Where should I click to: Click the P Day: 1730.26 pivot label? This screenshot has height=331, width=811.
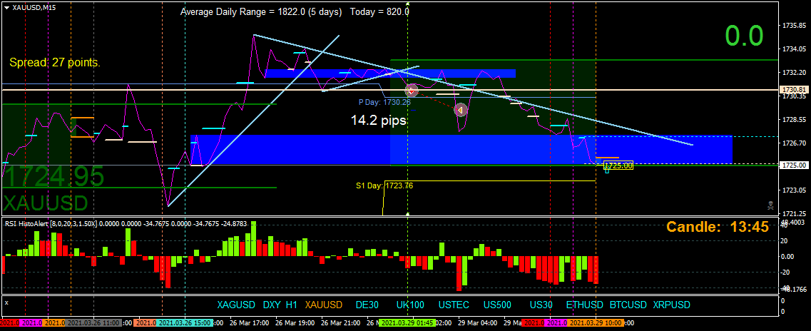click(384, 103)
